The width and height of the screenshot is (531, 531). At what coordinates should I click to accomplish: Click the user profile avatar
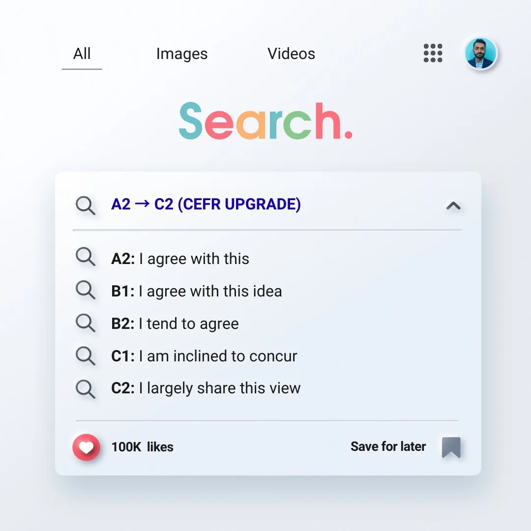point(481,53)
